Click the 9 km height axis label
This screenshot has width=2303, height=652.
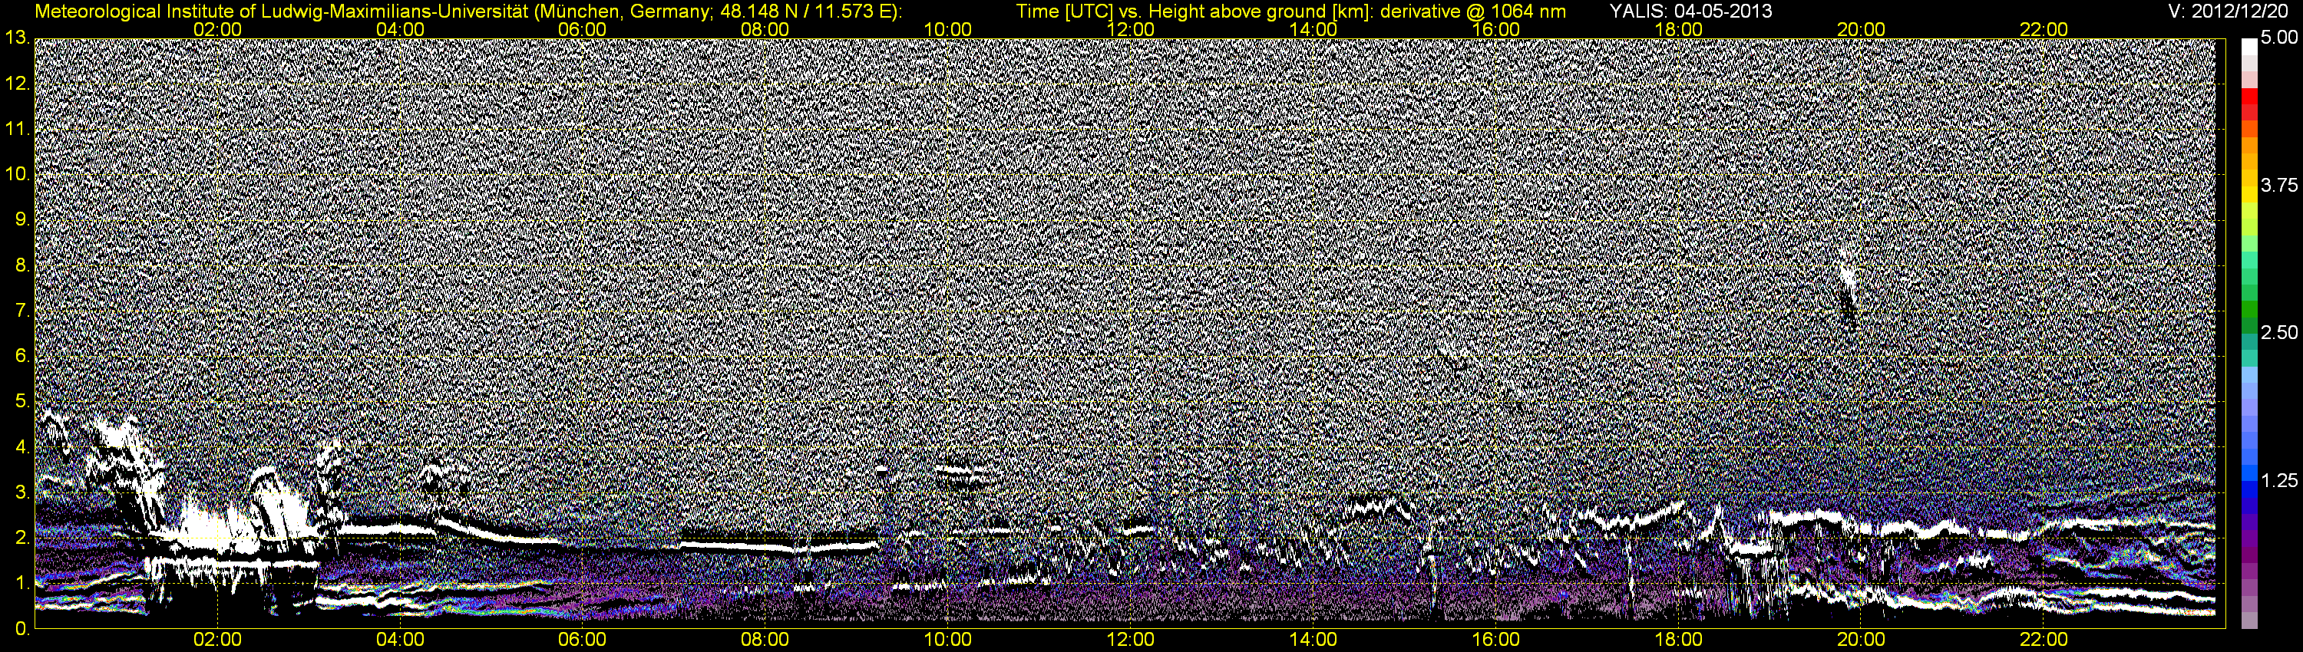(x=21, y=219)
